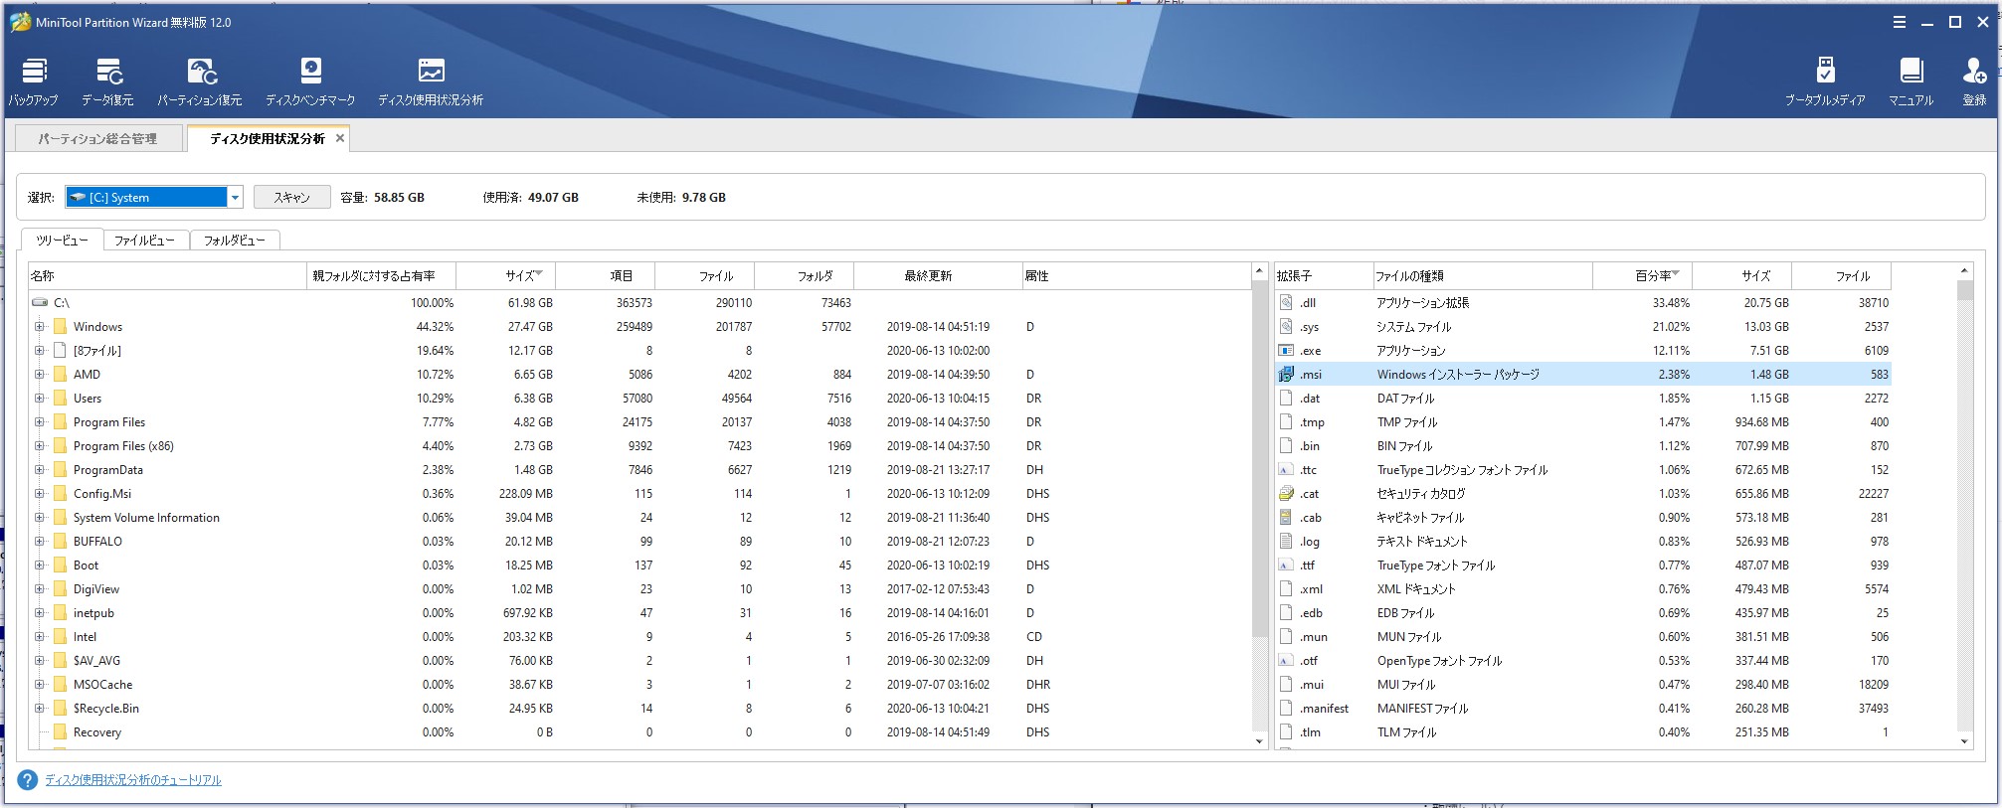The image size is (2002, 808).
Task: Click the AMD folder icon
Action: [x=61, y=374]
